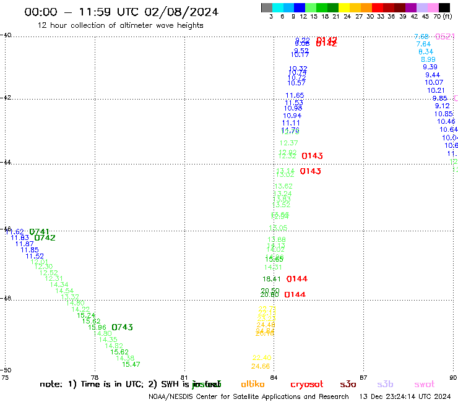Click the longitude axis label '78'
458x402 pixels.
click(x=94, y=378)
